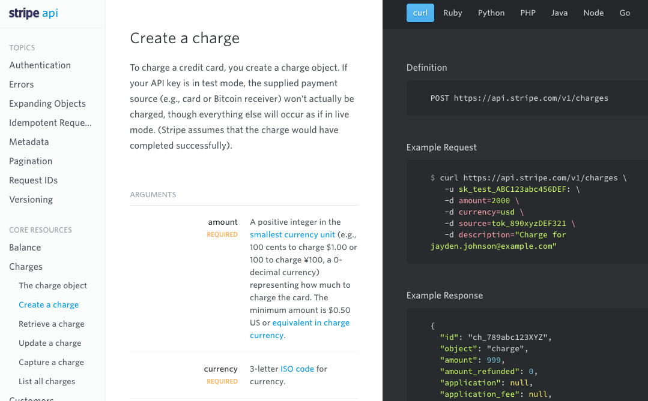The height and width of the screenshot is (401, 648).
Task: Open Retrieve a charge page
Action: point(52,324)
